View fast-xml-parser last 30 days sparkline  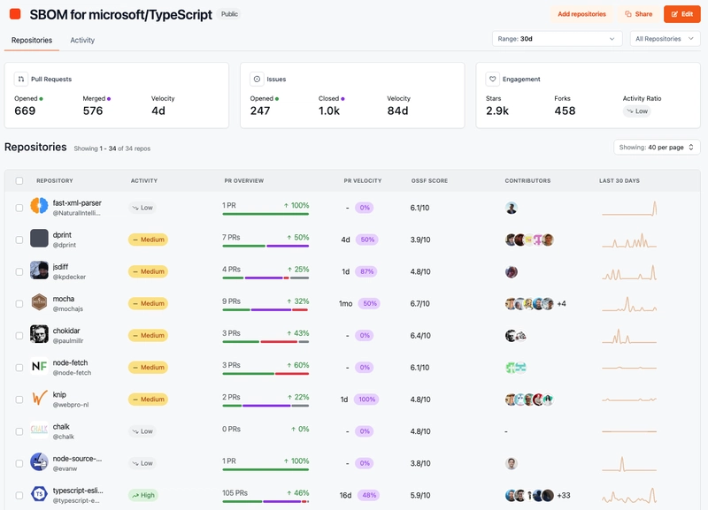pos(629,208)
